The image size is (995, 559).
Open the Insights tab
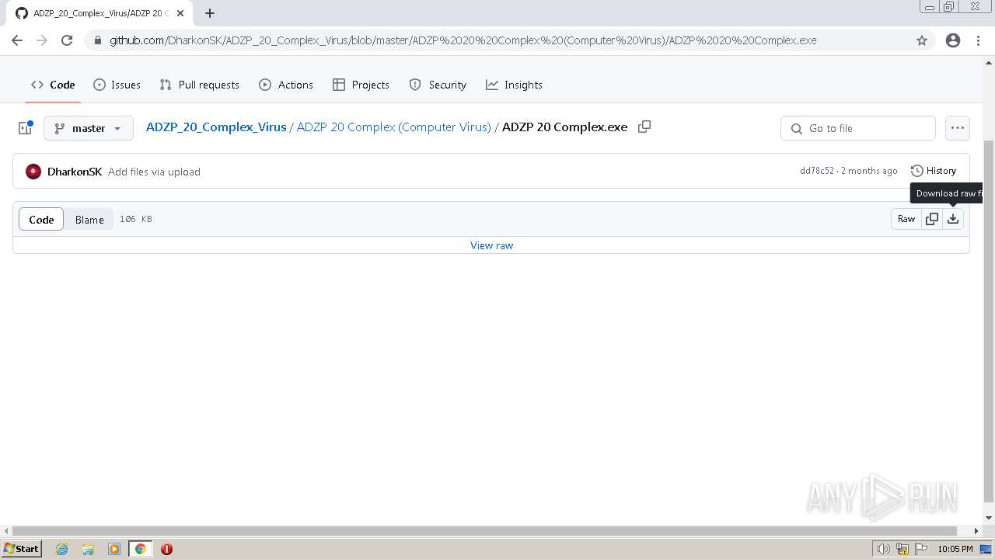tap(514, 85)
